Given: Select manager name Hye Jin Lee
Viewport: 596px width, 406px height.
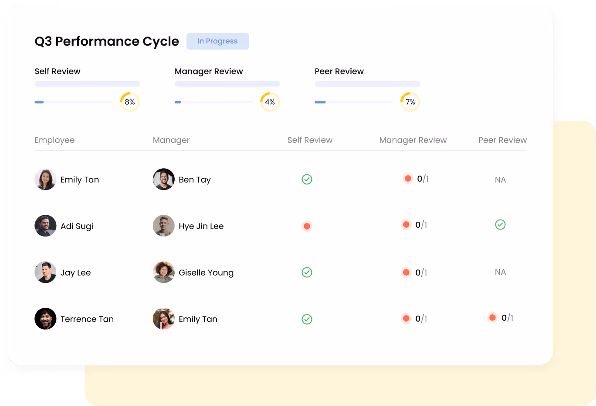Looking at the screenshot, I should point(201,226).
